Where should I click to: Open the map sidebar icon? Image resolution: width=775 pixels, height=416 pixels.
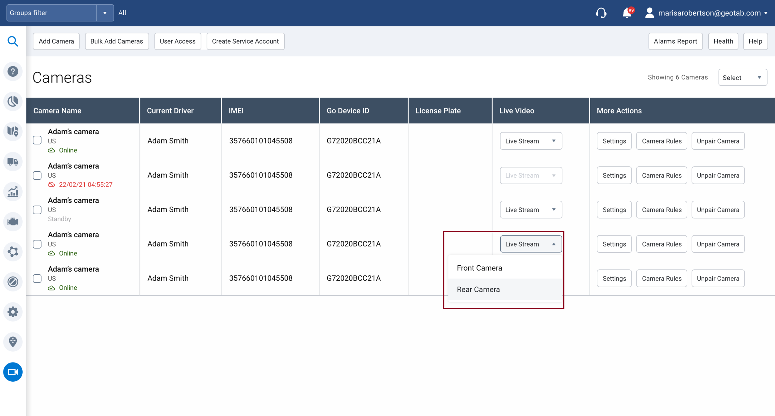[x=13, y=131]
